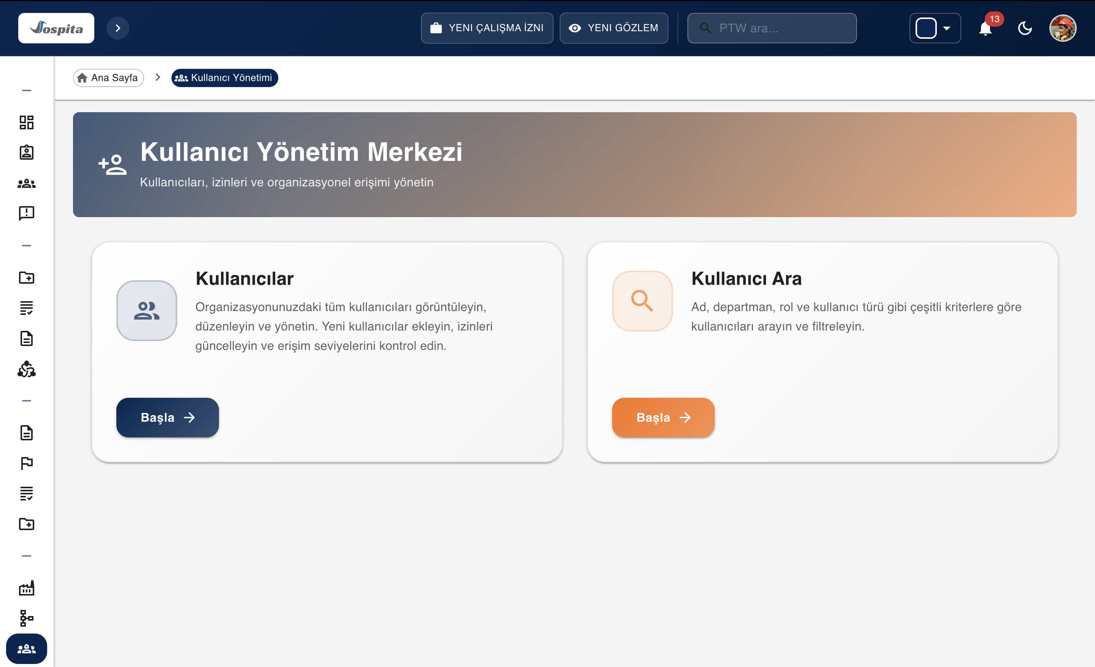Viewport: 1095px width, 667px height.
Task: Select the Kullanıcı Yönetimi breadcrumb chip
Action: [224, 78]
